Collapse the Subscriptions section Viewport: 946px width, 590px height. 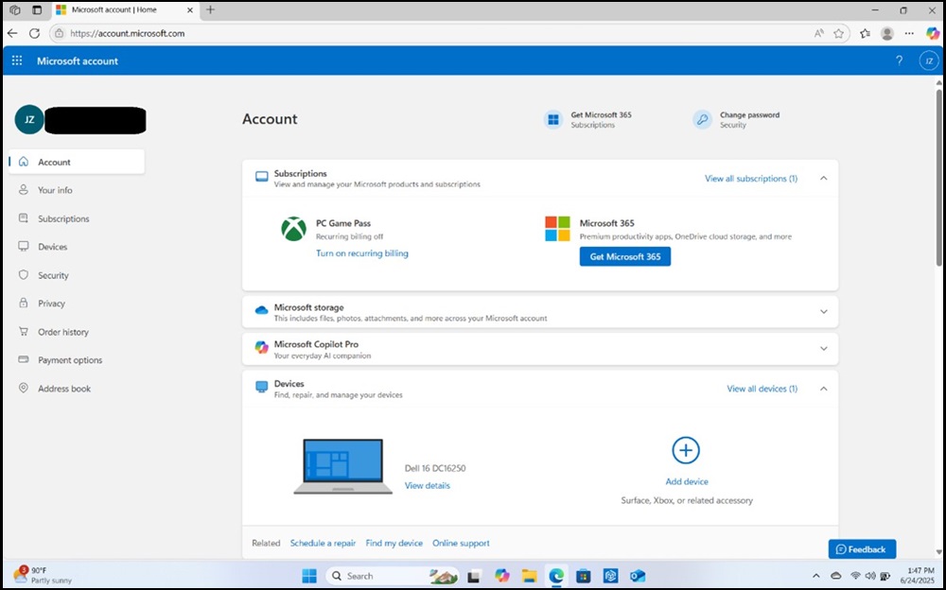[822, 177]
